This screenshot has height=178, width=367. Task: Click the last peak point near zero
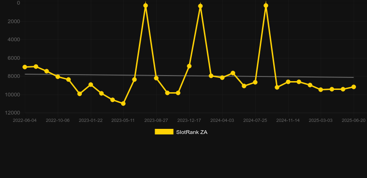point(266,6)
